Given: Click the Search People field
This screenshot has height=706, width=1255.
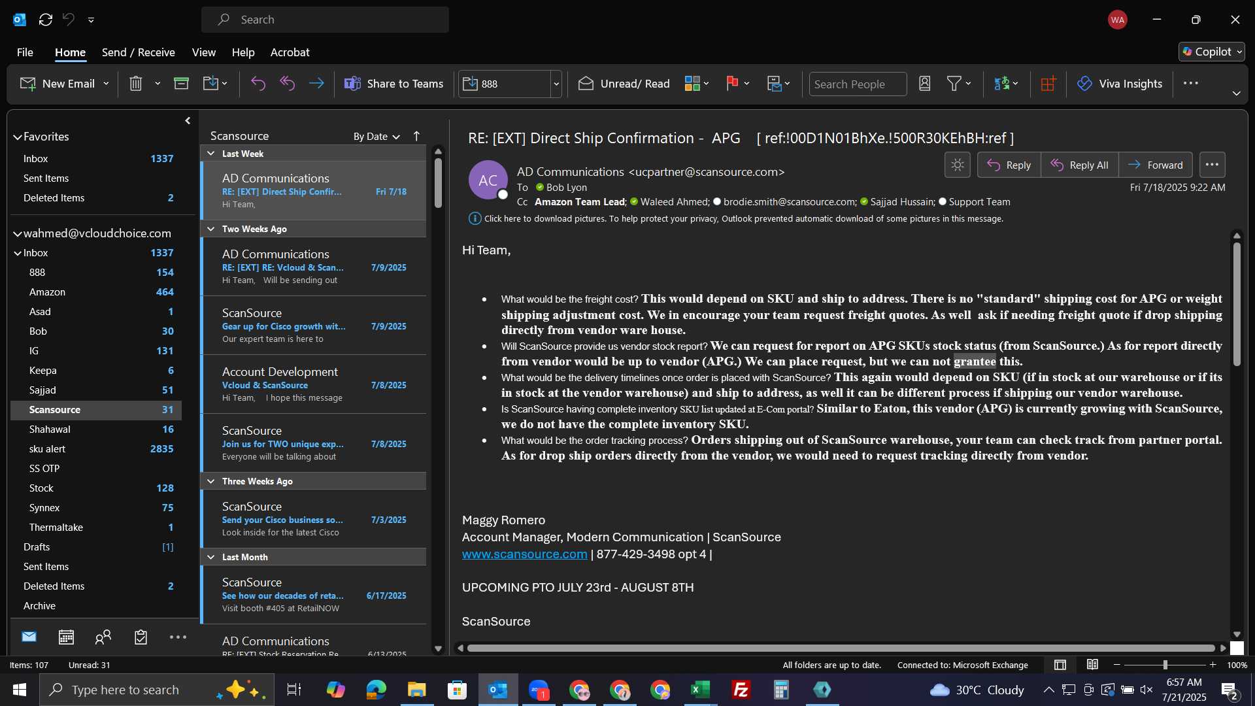Looking at the screenshot, I should tap(858, 84).
